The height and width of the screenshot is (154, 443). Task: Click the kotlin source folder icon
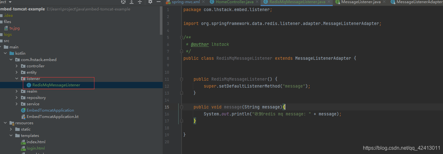tap(12, 53)
